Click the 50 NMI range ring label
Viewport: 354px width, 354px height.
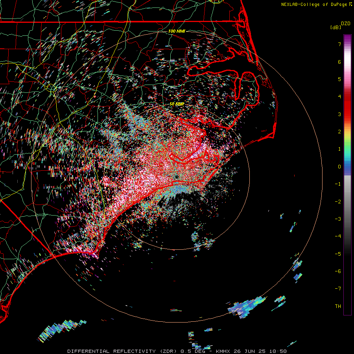(x=177, y=104)
